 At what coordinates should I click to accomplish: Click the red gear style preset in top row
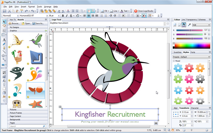[189, 68]
